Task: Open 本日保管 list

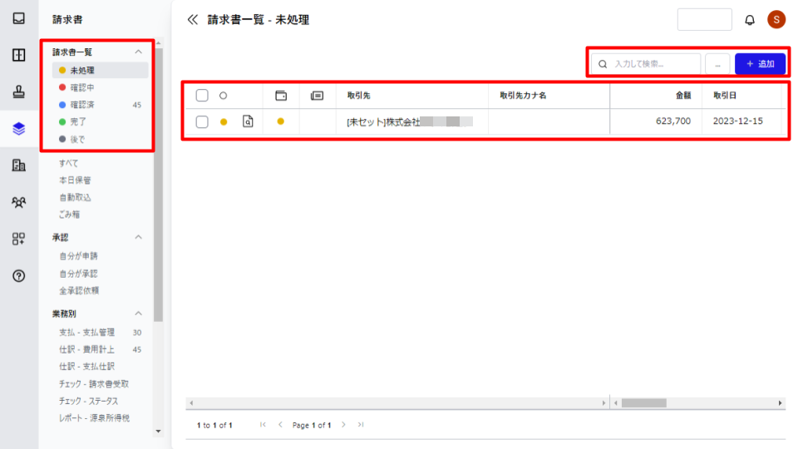Action: coord(75,180)
